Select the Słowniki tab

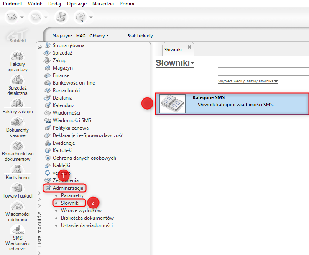(173, 50)
